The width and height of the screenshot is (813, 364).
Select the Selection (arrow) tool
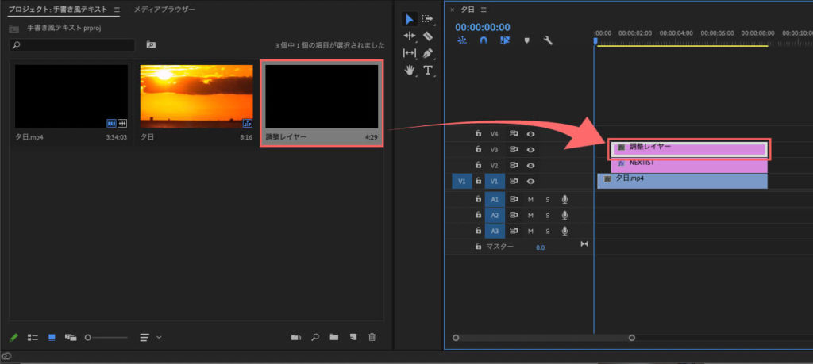410,19
